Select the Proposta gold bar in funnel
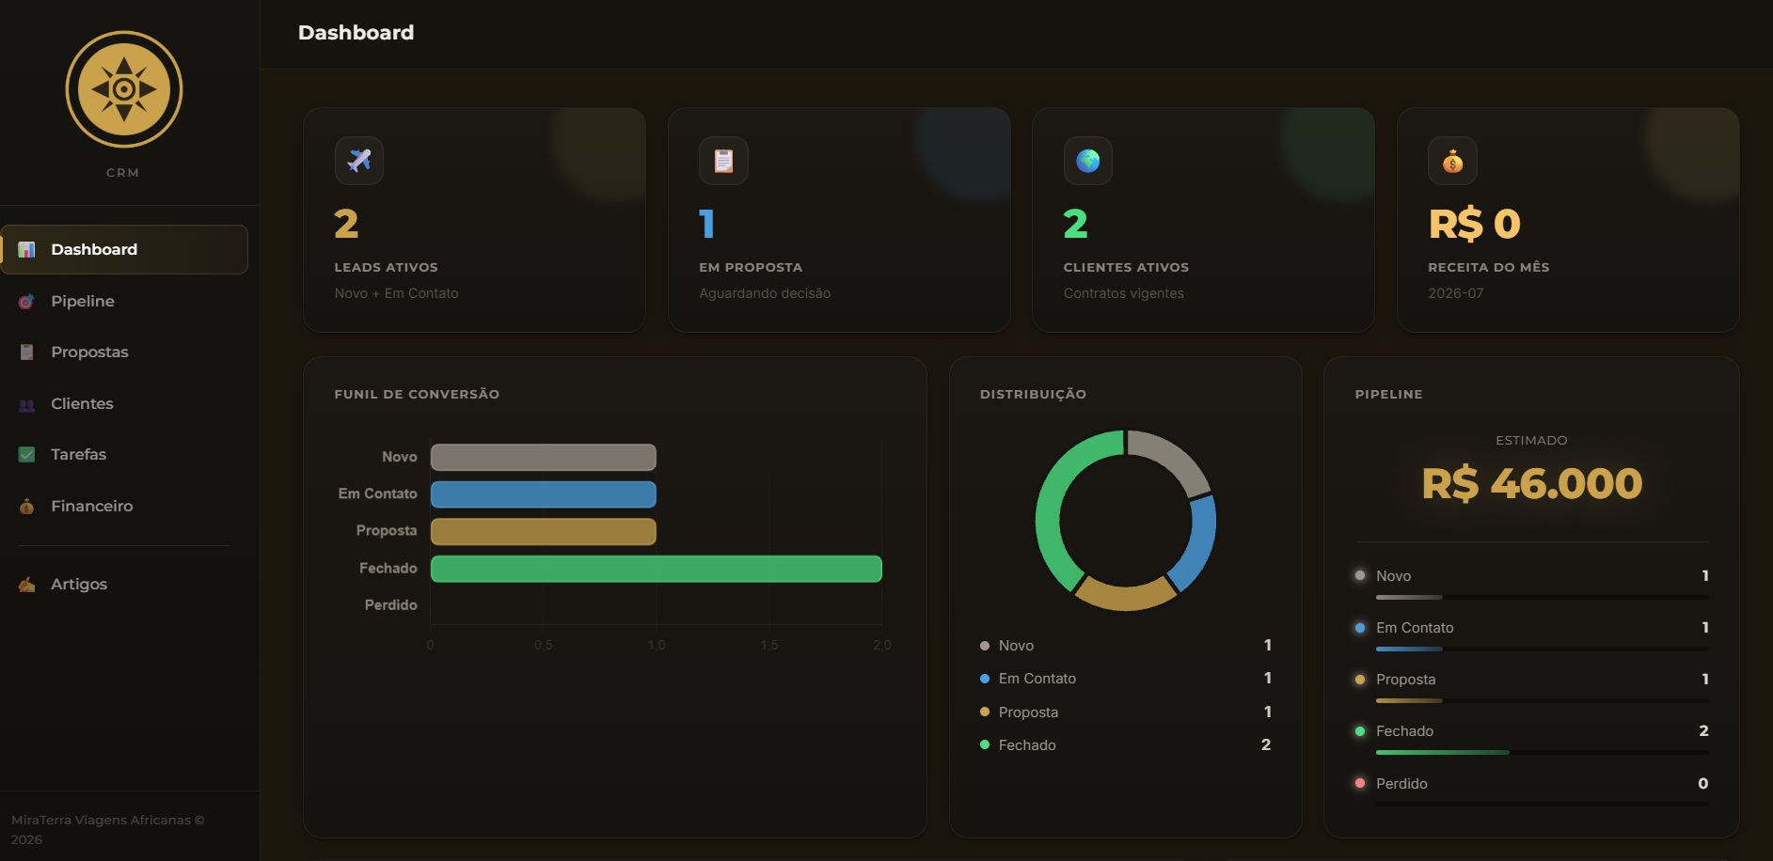The height and width of the screenshot is (861, 1773). [x=544, y=531]
